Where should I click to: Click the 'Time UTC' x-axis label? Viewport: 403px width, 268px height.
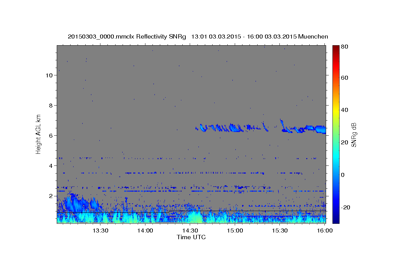pyautogui.click(x=191, y=237)
